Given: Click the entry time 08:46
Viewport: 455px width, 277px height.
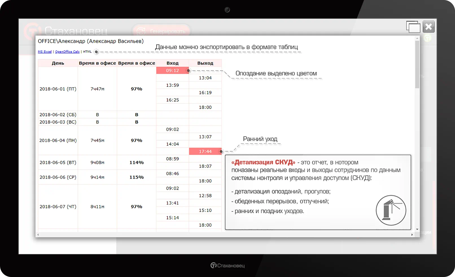Looking at the screenshot, I should tap(172, 174).
